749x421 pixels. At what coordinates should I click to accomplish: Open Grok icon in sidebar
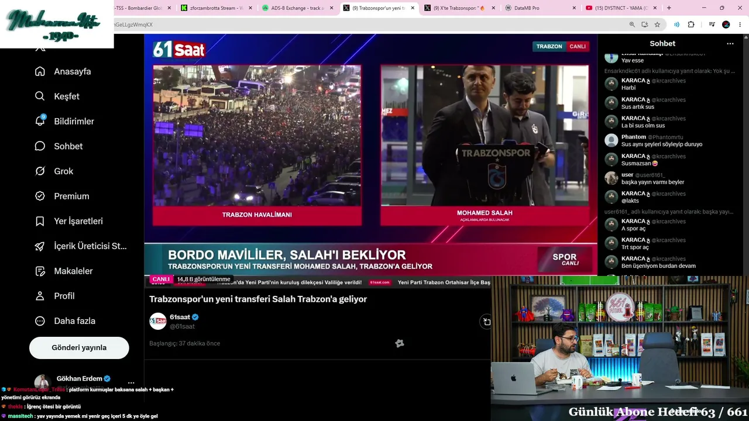tap(40, 171)
